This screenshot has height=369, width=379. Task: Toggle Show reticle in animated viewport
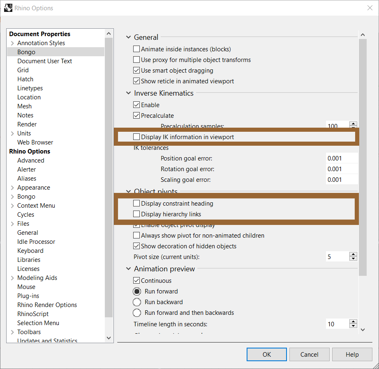pos(136,81)
